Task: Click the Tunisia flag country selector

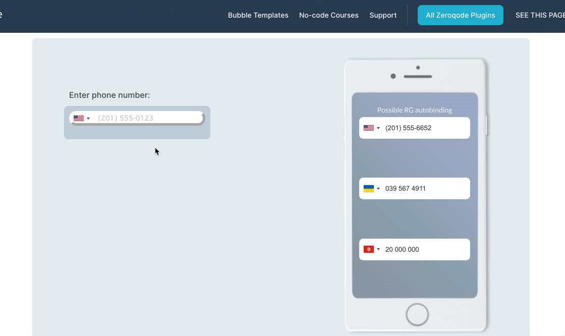Action: (x=369, y=249)
